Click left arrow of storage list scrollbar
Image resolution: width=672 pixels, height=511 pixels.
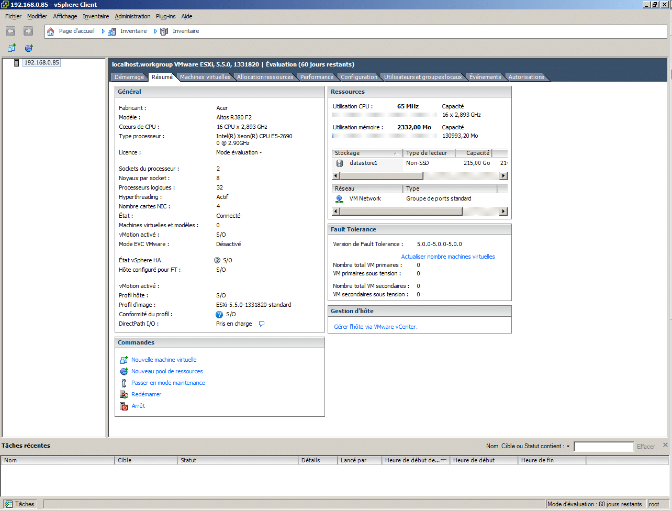click(336, 176)
